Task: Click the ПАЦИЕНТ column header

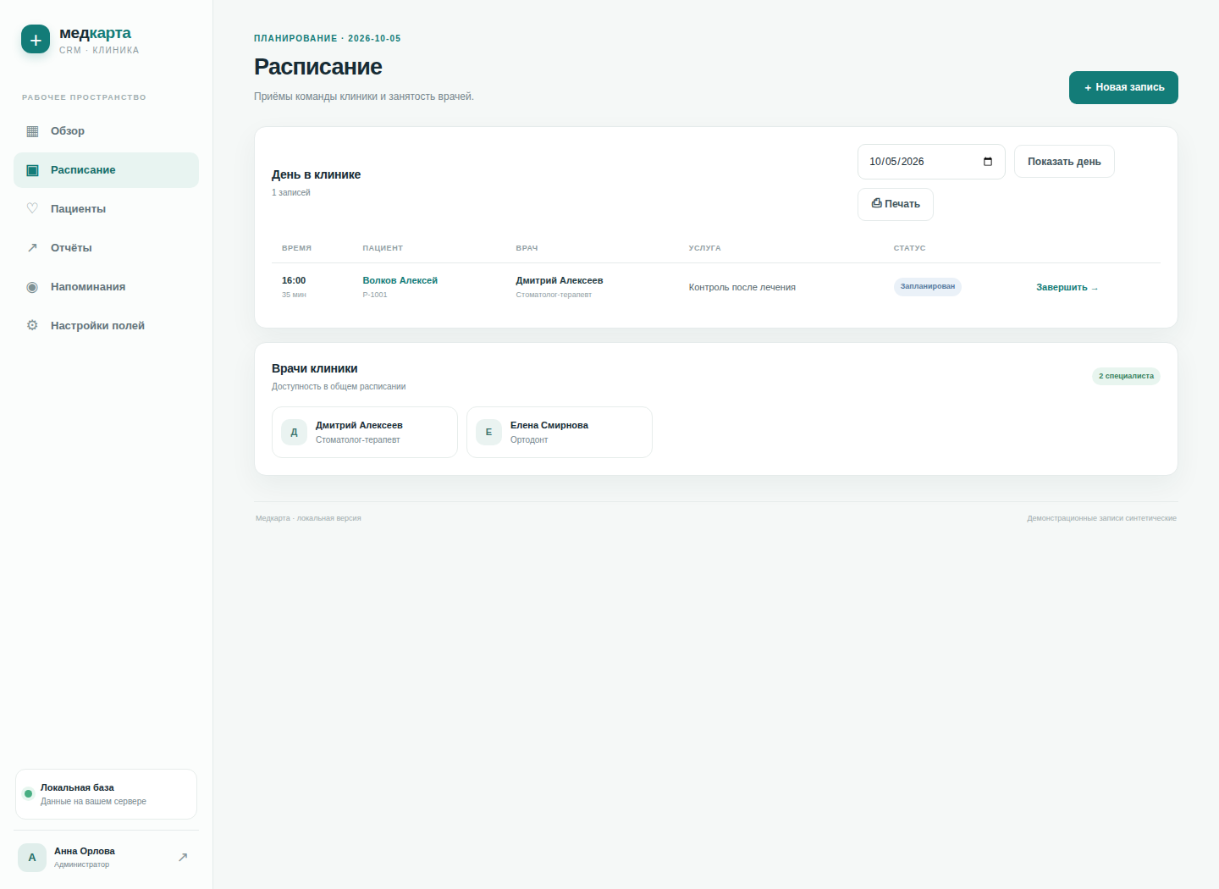Action: tap(383, 248)
